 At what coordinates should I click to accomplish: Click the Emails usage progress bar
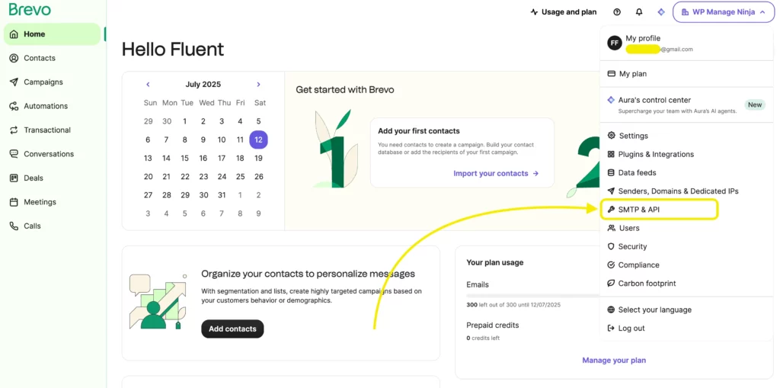coord(532,295)
